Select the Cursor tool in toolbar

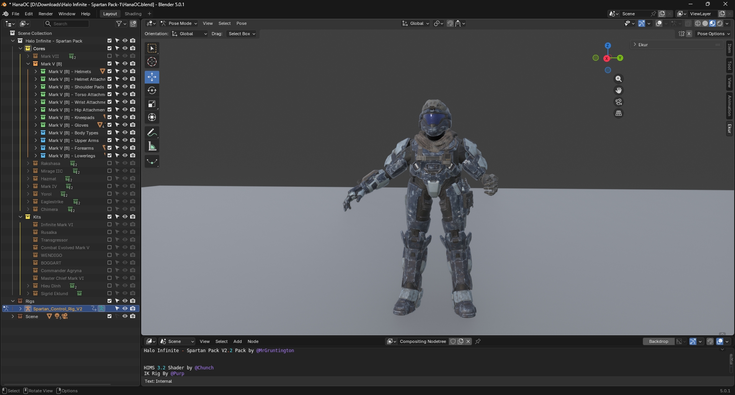pos(152,62)
